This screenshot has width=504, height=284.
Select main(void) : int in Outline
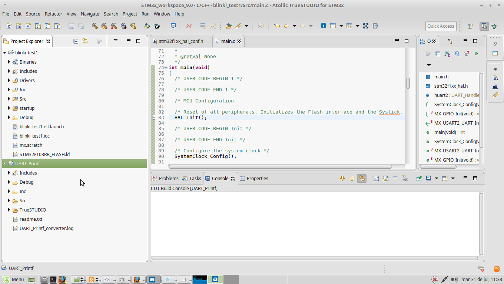click(x=450, y=132)
